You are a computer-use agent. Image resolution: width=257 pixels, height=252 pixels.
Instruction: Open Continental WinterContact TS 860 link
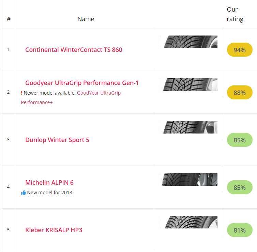74,50
